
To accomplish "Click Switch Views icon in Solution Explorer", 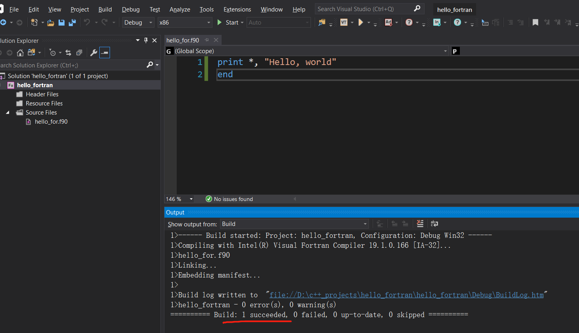I will 31,52.
